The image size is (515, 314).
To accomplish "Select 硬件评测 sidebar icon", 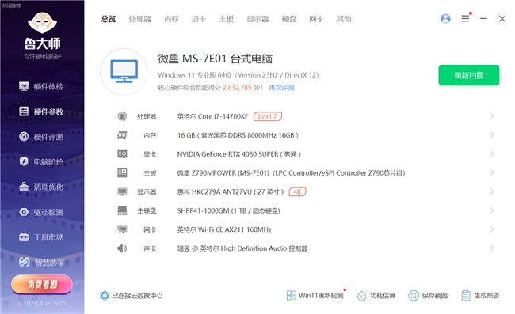I will [x=24, y=136].
